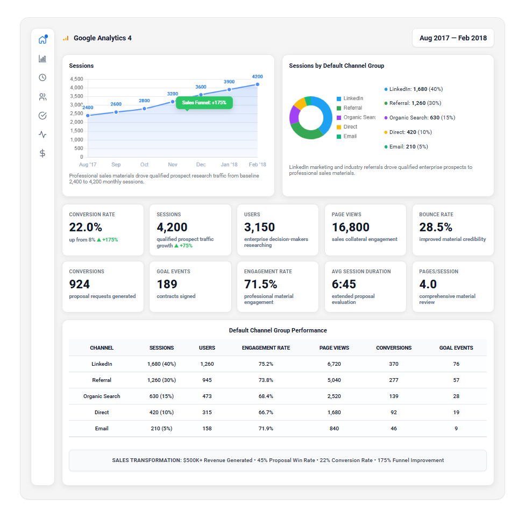Open the dollar sign icon in sidebar
This screenshot has width=525, height=525.
(x=42, y=153)
